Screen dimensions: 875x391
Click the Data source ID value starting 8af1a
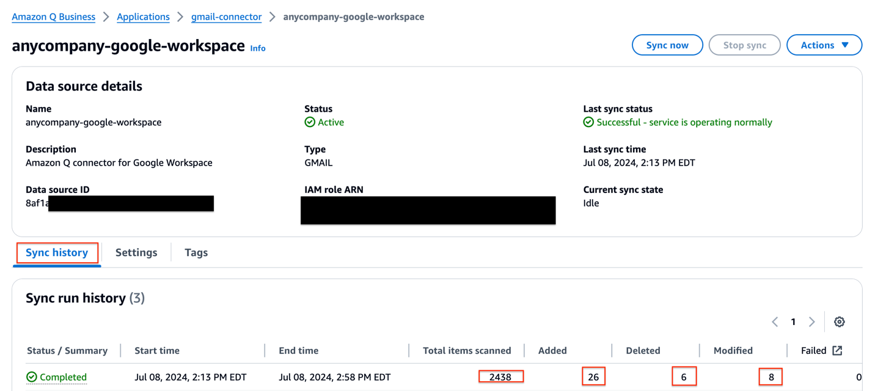[37, 203]
